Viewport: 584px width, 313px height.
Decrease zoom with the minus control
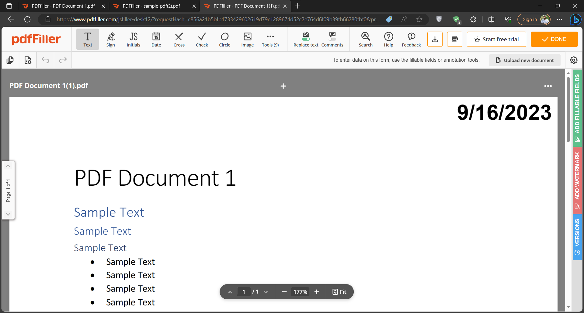pos(284,291)
